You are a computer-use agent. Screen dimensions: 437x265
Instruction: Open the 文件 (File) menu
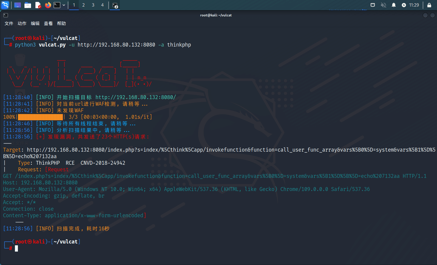(9, 24)
